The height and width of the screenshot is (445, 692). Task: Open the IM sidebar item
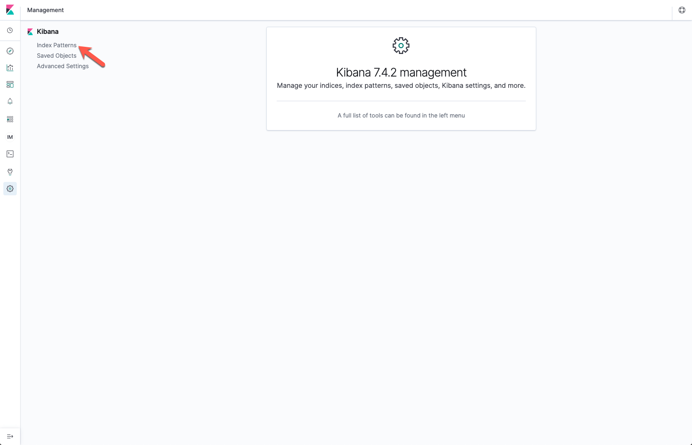click(x=10, y=137)
